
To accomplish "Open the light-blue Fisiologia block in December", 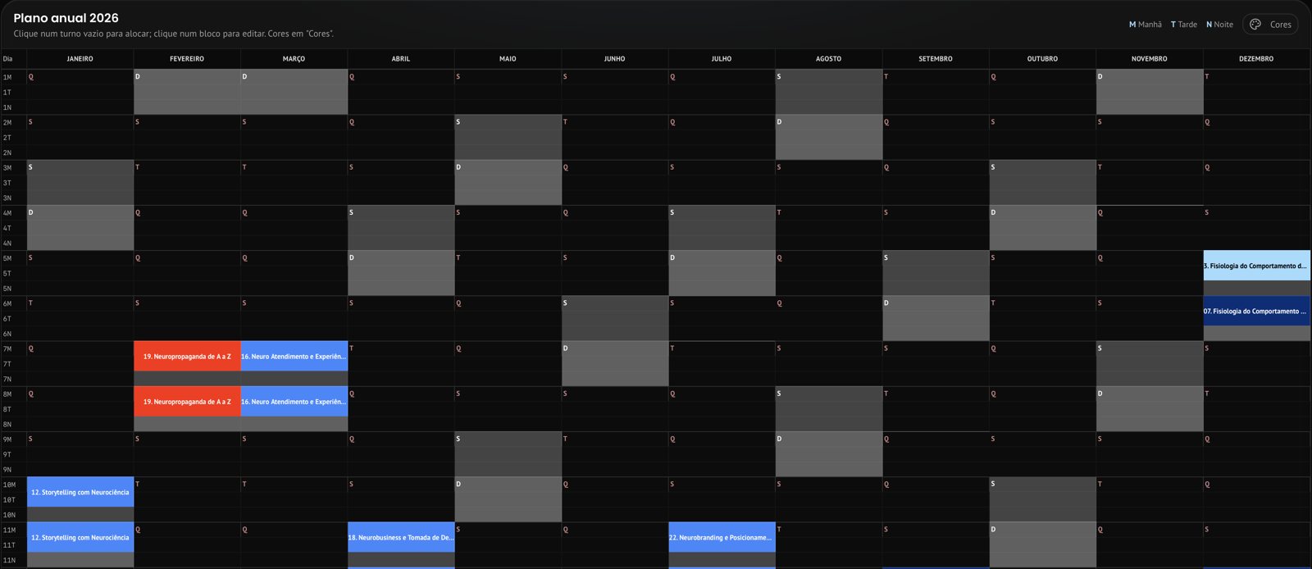I will (1256, 266).
